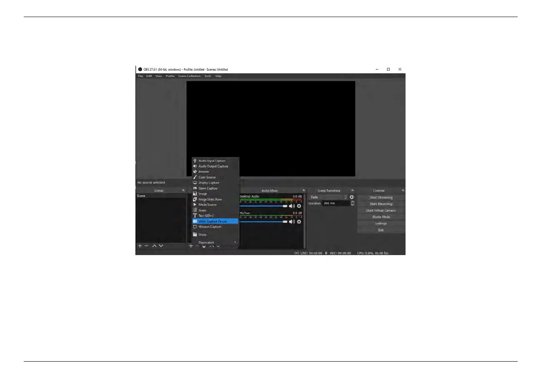Move the scene down in Scenes list
Viewport: 541px width, 382px height.
pyautogui.click(x=161, y=246)
